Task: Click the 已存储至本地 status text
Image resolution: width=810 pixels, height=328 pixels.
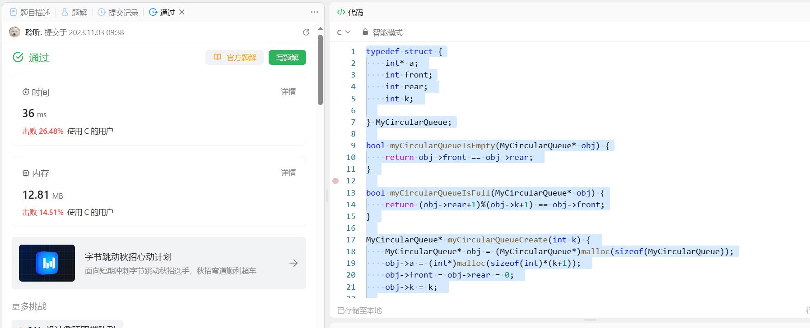Action: [359, 310]
